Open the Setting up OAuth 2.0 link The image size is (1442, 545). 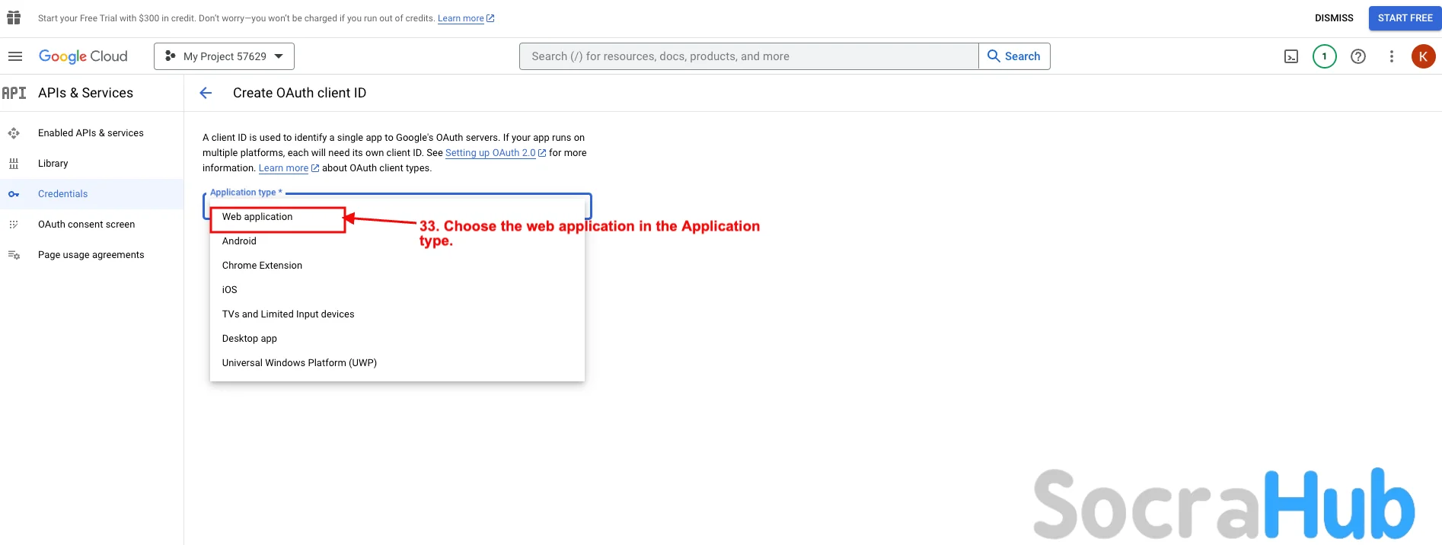(490, 153)
